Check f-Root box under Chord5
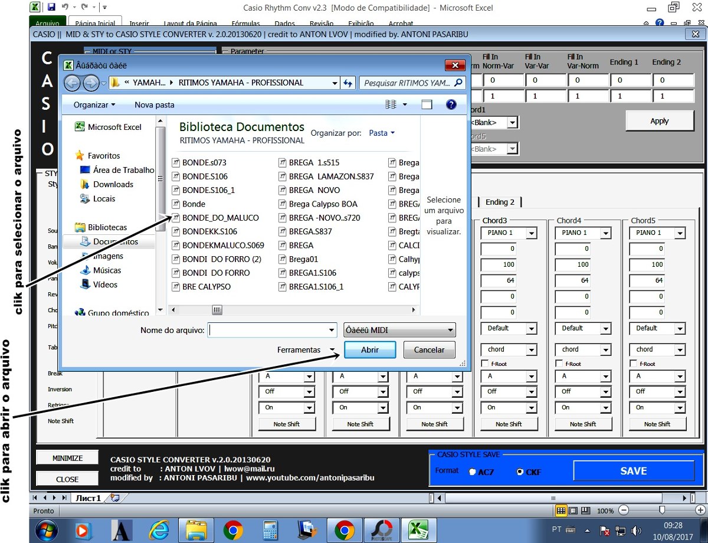Screen dimensions: 708x543 (634, 364)
